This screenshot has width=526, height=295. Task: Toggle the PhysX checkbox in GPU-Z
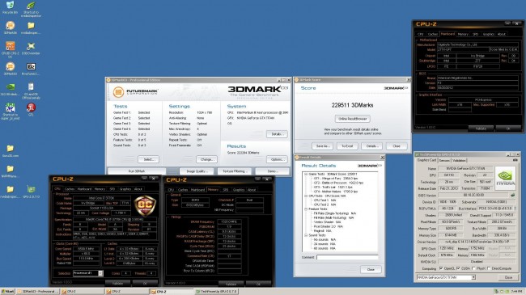(x=473, y=268)
